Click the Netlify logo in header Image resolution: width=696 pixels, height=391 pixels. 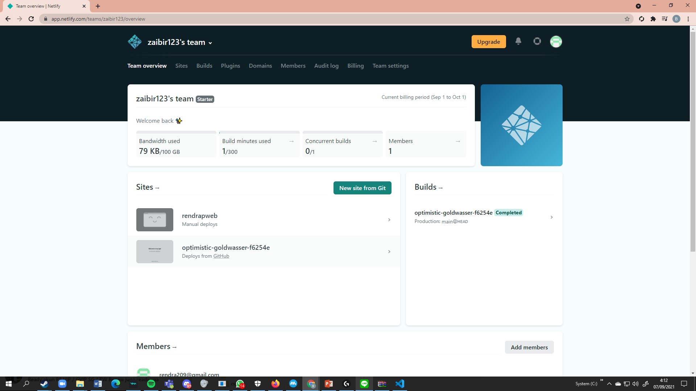(x=135, y=42)
